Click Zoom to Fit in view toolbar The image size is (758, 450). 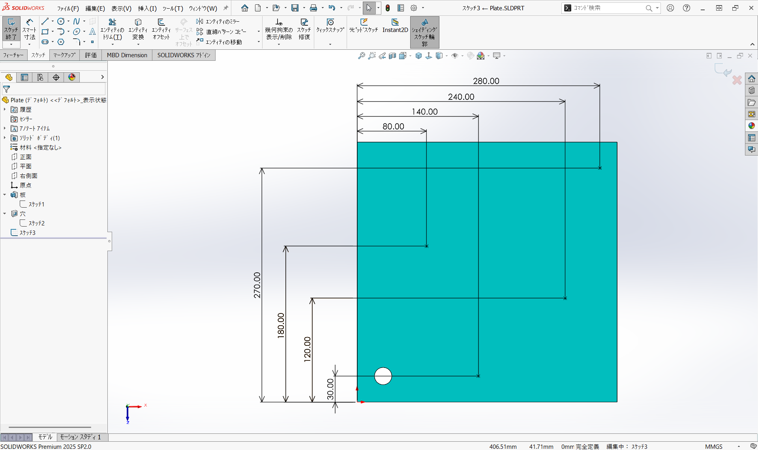361,56
